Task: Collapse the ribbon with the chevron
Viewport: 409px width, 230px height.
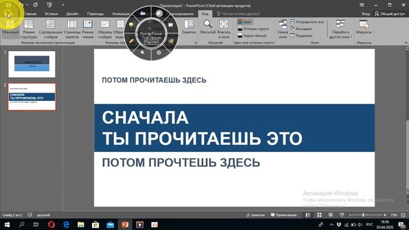Action: 406,43
